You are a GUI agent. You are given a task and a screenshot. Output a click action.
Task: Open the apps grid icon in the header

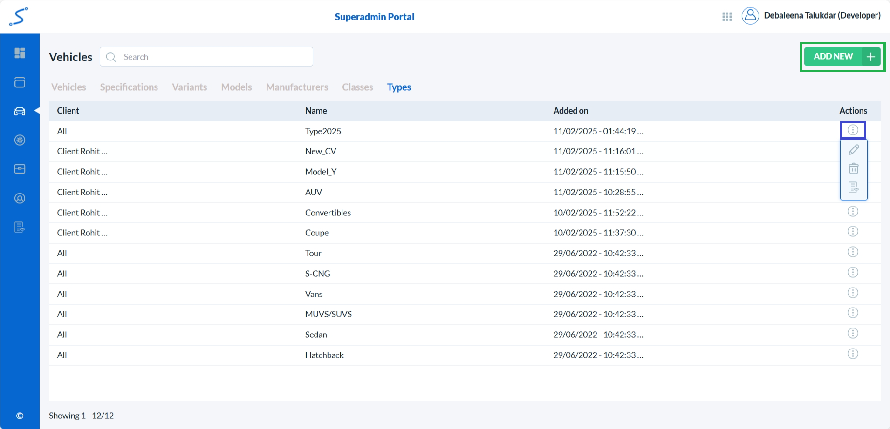pos(727,17)
